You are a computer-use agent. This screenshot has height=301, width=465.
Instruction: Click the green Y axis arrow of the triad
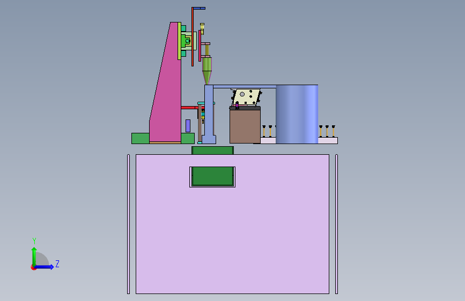[x=34, y=257]
